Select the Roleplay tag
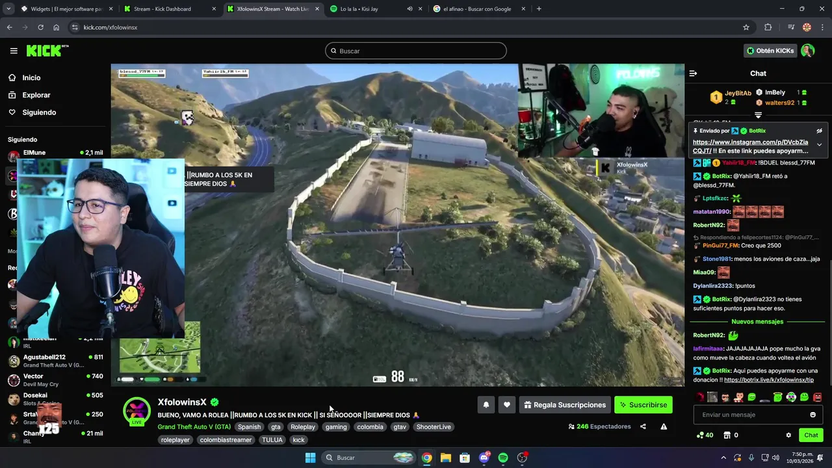832x468 pixels. click(303, 427)
